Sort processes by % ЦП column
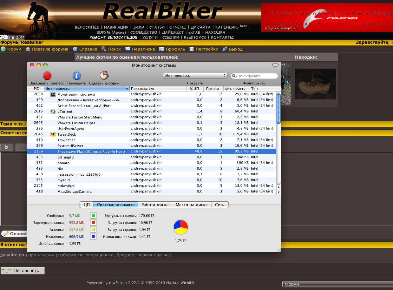This screenshot has width=393, height=290. coord(194,89)
